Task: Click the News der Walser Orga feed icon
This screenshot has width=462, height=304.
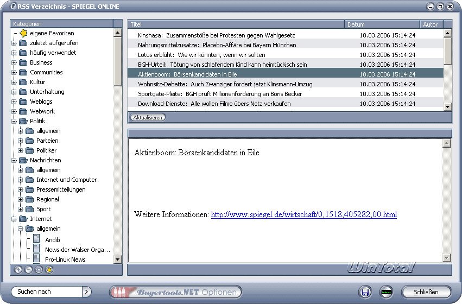Action: click(x=36, y=248)
